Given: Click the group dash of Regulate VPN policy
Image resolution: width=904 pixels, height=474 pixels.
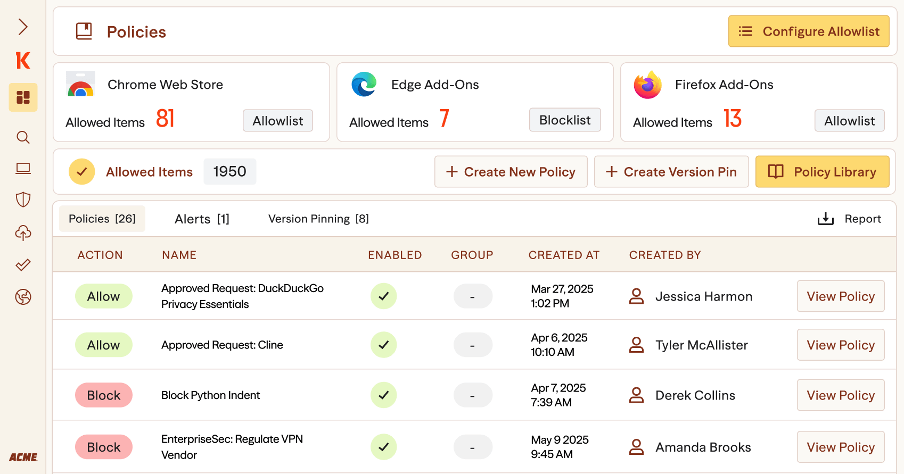Looking at the screenshot, I should click(473, 447).
